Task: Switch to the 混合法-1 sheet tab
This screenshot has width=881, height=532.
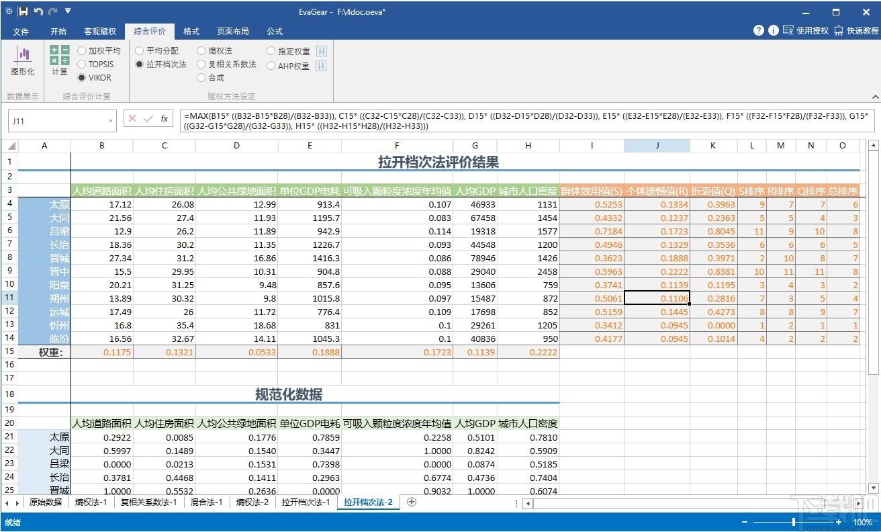Action: click(x=207, y=502)
